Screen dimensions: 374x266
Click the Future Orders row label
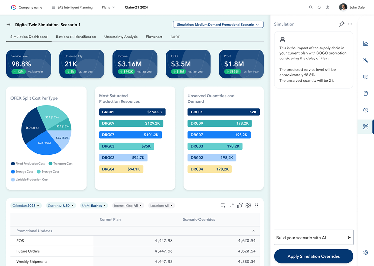click(x=28, y=251)
